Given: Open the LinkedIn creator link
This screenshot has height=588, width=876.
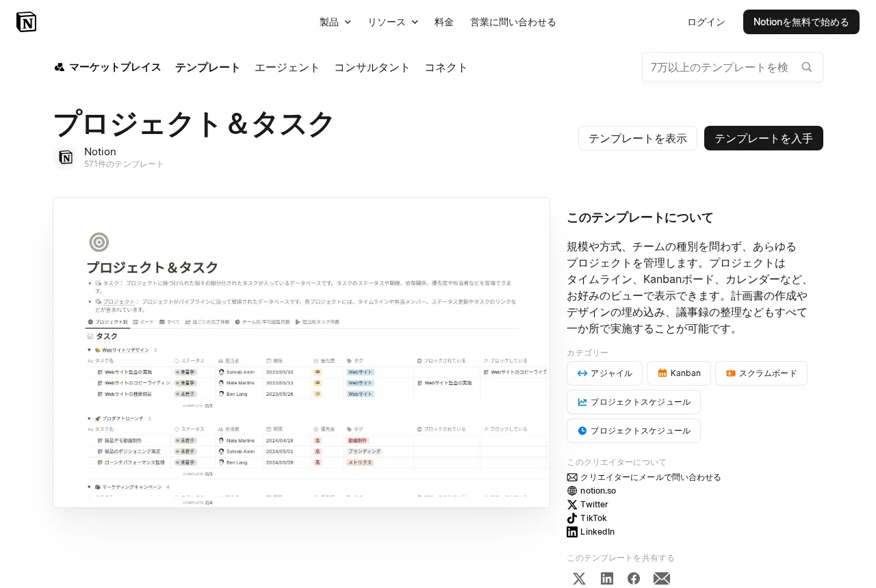Looking at the screenshot, I should tap(597, 531).
